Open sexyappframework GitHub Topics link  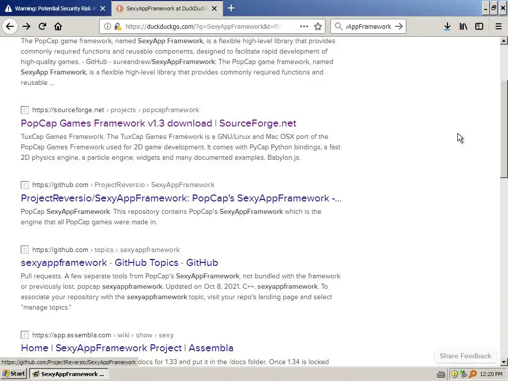(120, 262)
